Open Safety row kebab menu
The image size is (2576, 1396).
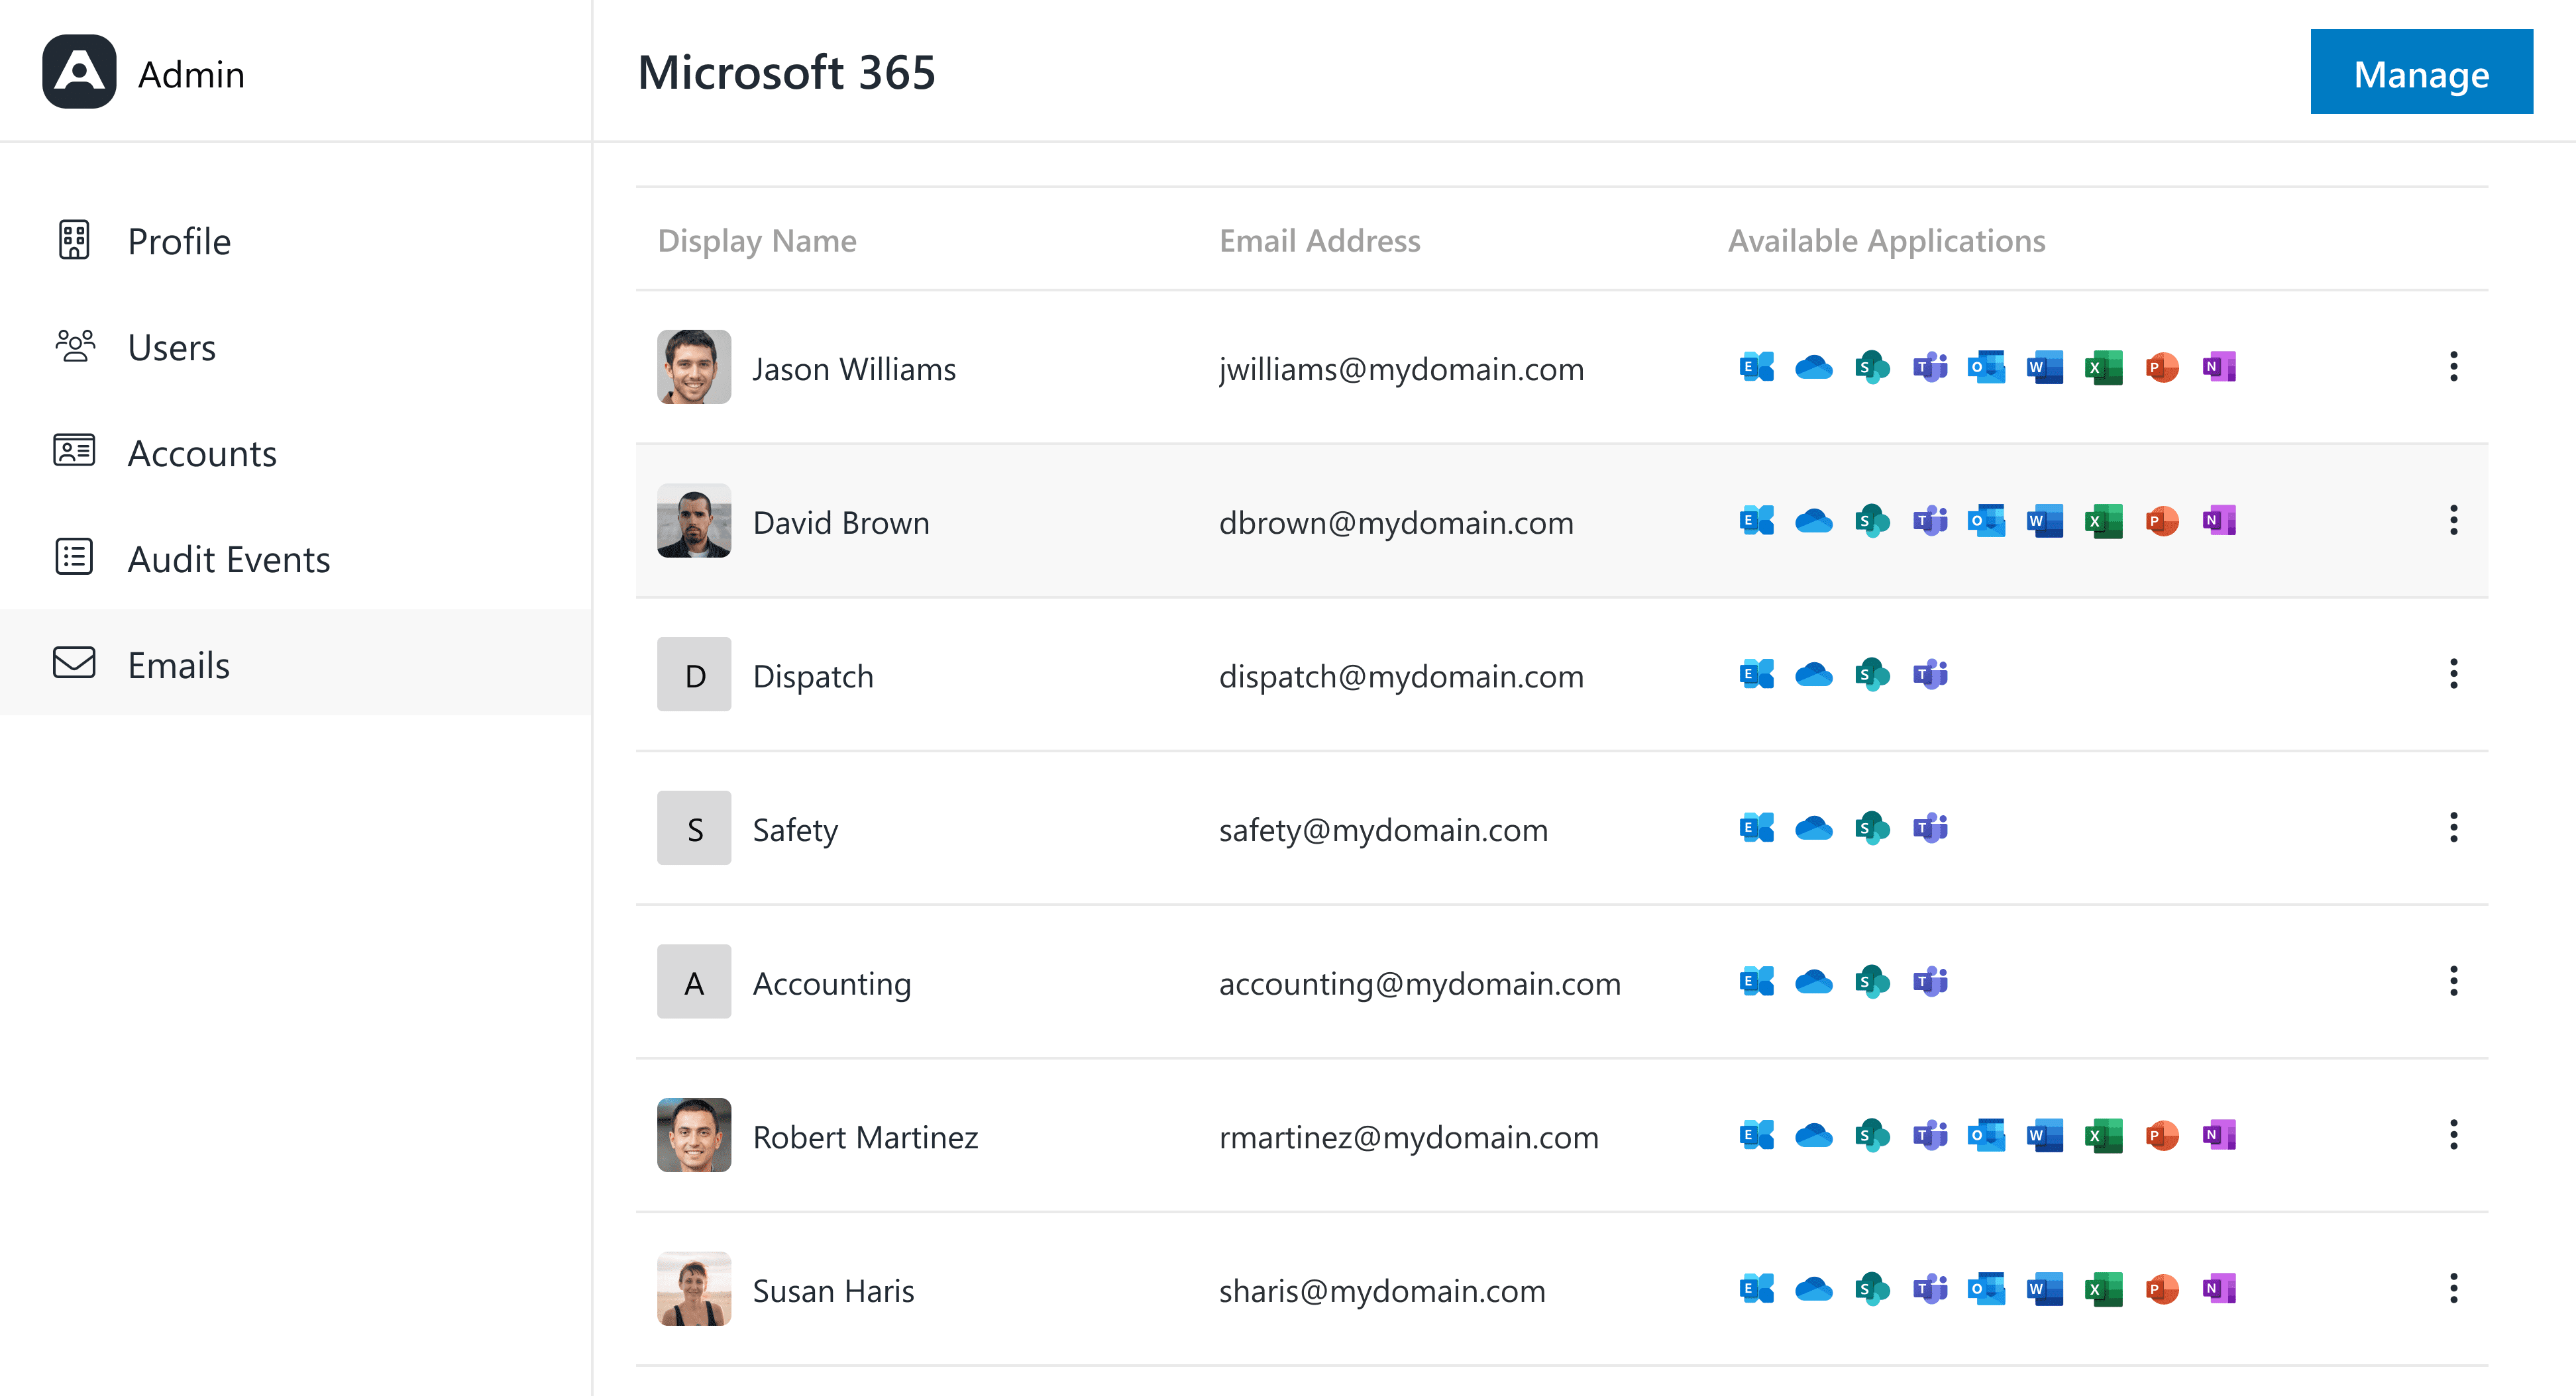click(2453, 828)
